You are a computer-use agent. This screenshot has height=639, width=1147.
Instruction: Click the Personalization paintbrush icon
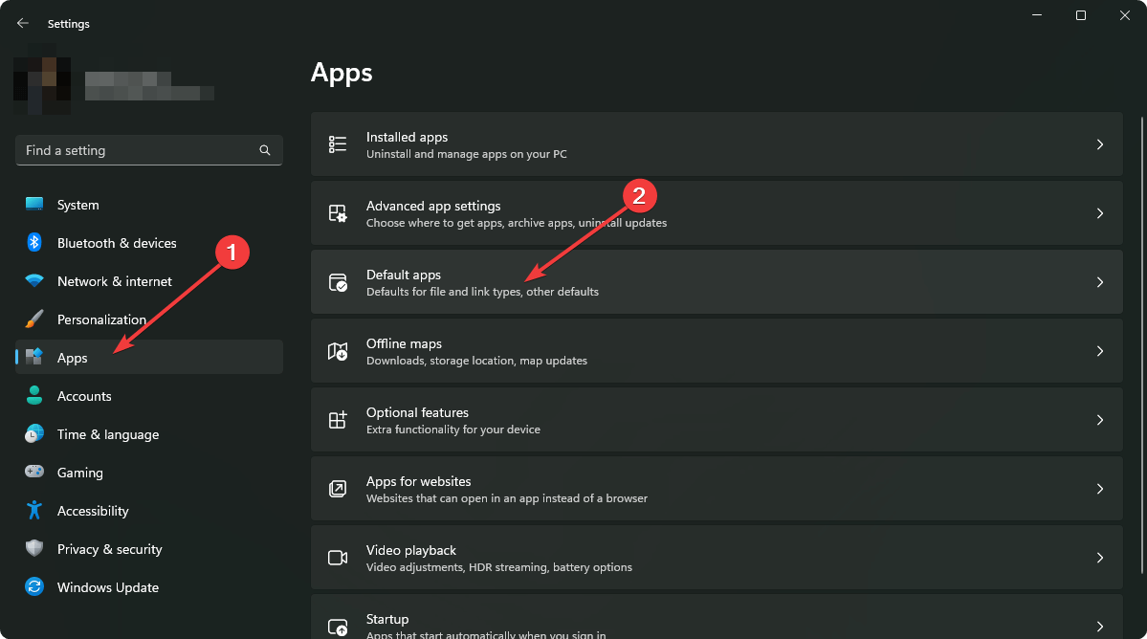pos(34,319)
